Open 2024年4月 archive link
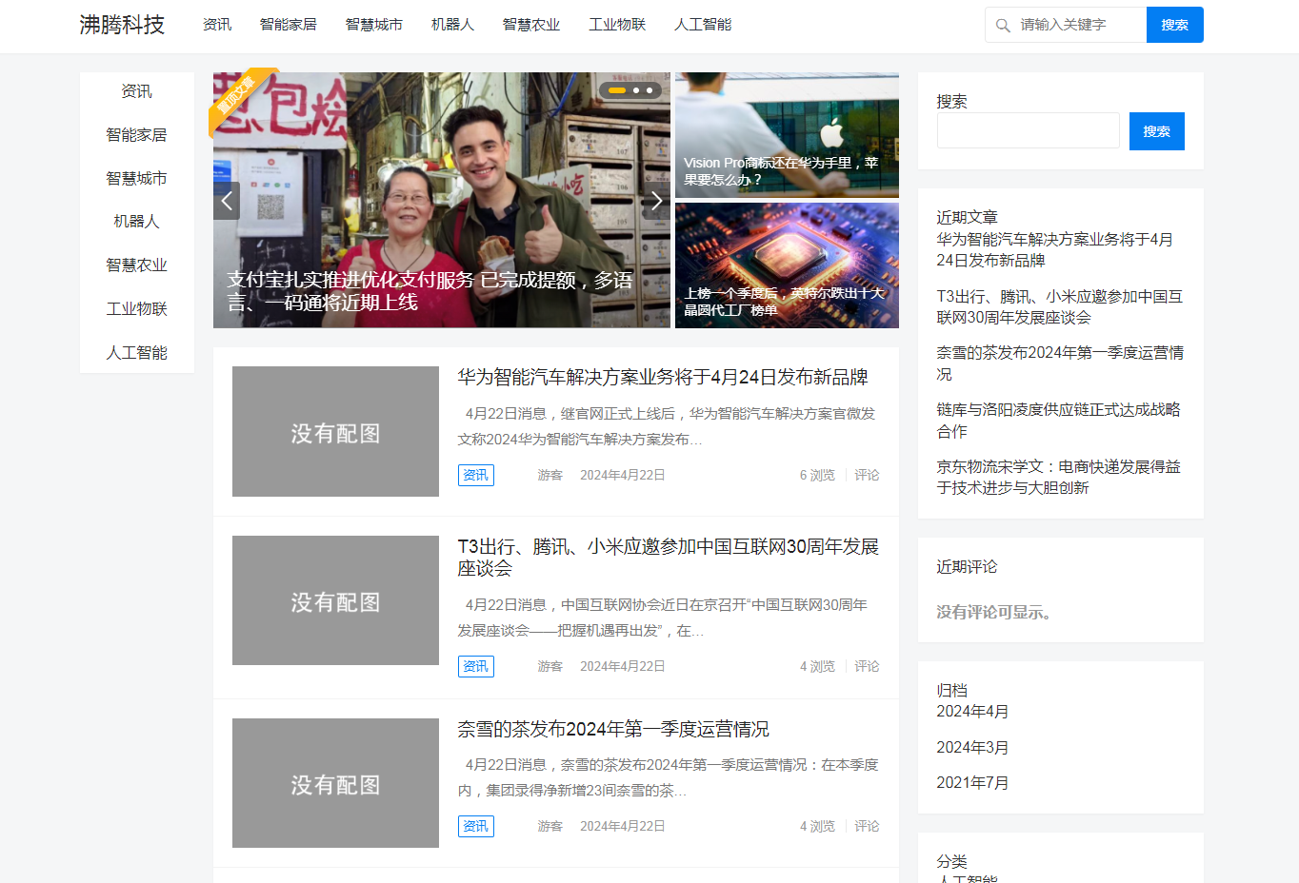 click(x=972, y=712)
